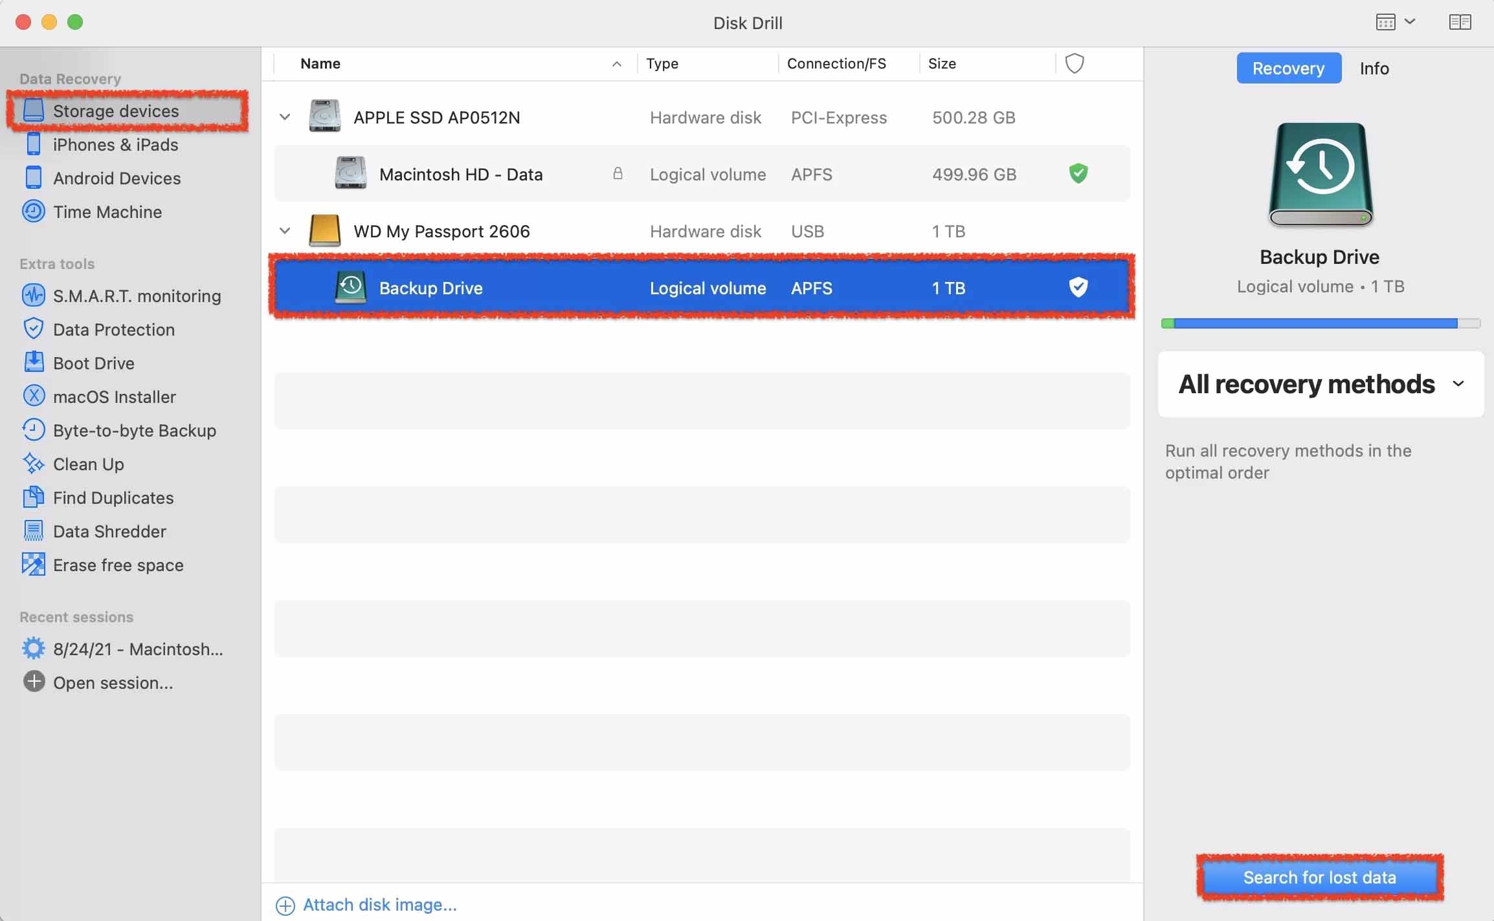Open the macOS Installer tool

(100, 396)
